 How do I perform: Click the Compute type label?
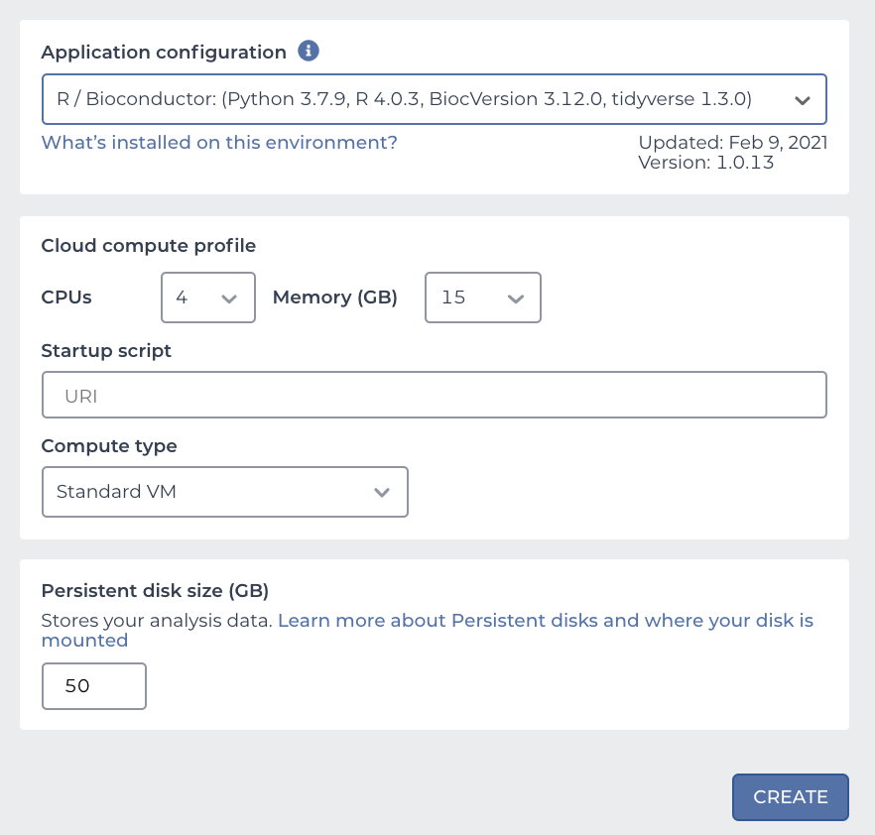point(109,446)
